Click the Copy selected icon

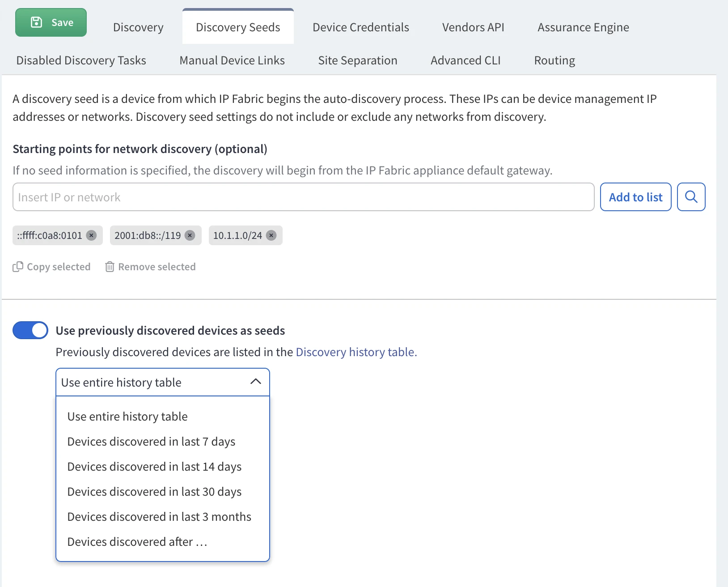(18, 267)
